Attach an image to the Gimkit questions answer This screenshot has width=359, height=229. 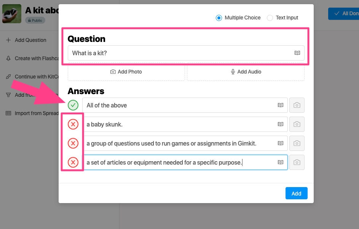pyautogui.click(x=297, y=143)
